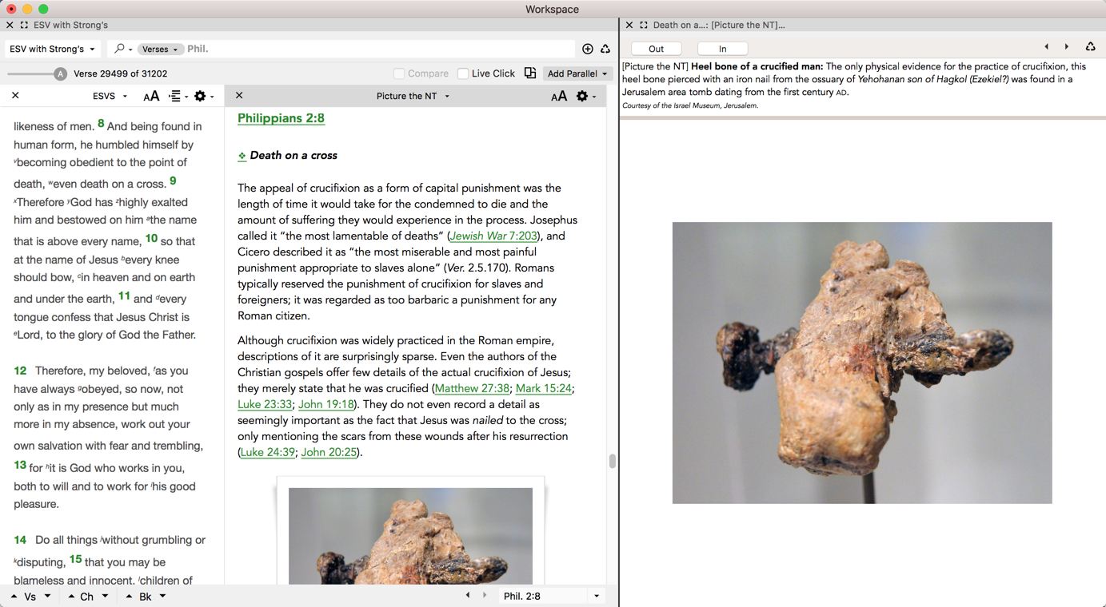Image resolution: width=1106 pixels, height=607 pixels.
Task: Expand the picture tab to full screen
Action: (x=644, y=26)
